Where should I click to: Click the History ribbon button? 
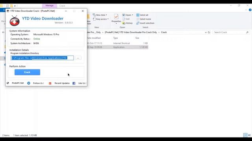pos(128,23)
